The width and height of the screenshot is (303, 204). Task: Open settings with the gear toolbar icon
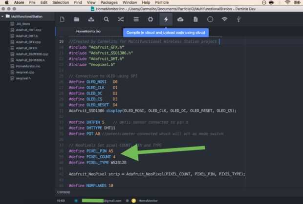pyautogui.click(x=151, y=19)
